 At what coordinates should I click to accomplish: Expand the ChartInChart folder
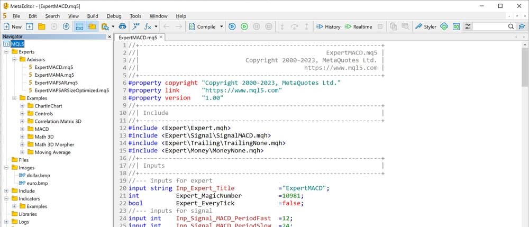point(22,106)
